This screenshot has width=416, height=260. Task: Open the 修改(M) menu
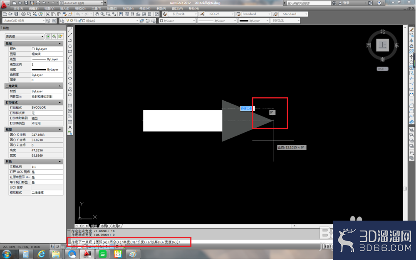tap(145, 9)
